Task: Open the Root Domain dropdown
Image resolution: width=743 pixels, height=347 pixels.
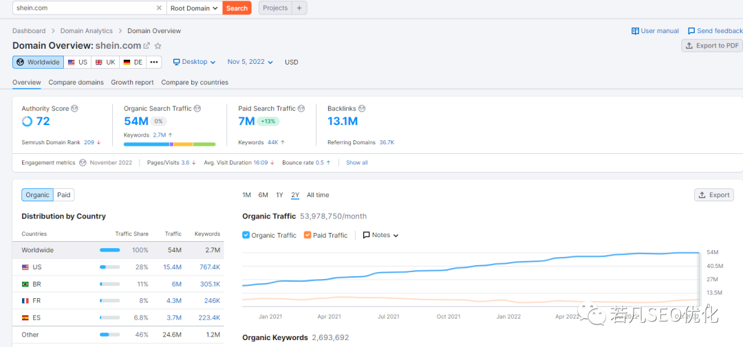Action: coord(194,8)
